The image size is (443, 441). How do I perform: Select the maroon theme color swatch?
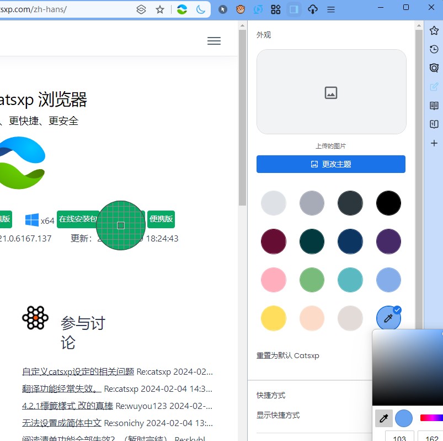coord(274,242)
